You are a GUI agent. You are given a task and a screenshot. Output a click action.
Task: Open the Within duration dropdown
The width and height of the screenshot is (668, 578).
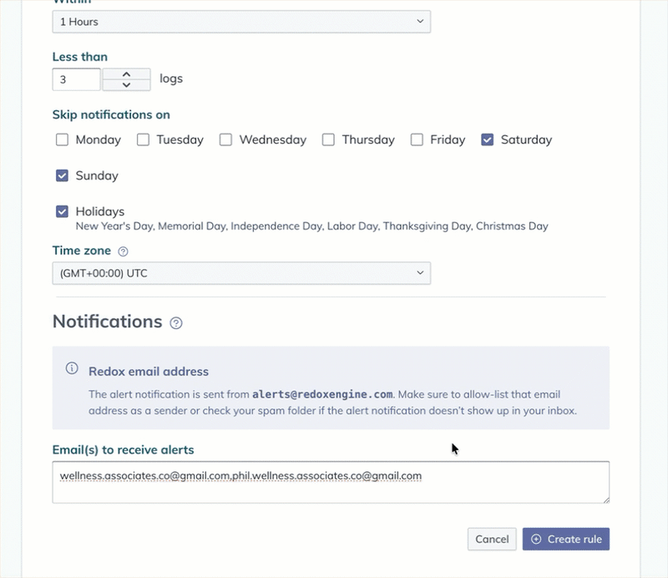pyautogui.click(x=241, y=22)
